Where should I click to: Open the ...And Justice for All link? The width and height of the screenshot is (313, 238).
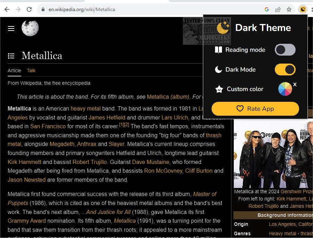[x=106, y=212]
